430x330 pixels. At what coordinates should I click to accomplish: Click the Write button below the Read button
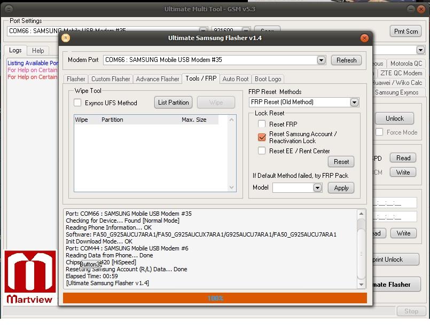pyautogui.click(x=403, y=172)
